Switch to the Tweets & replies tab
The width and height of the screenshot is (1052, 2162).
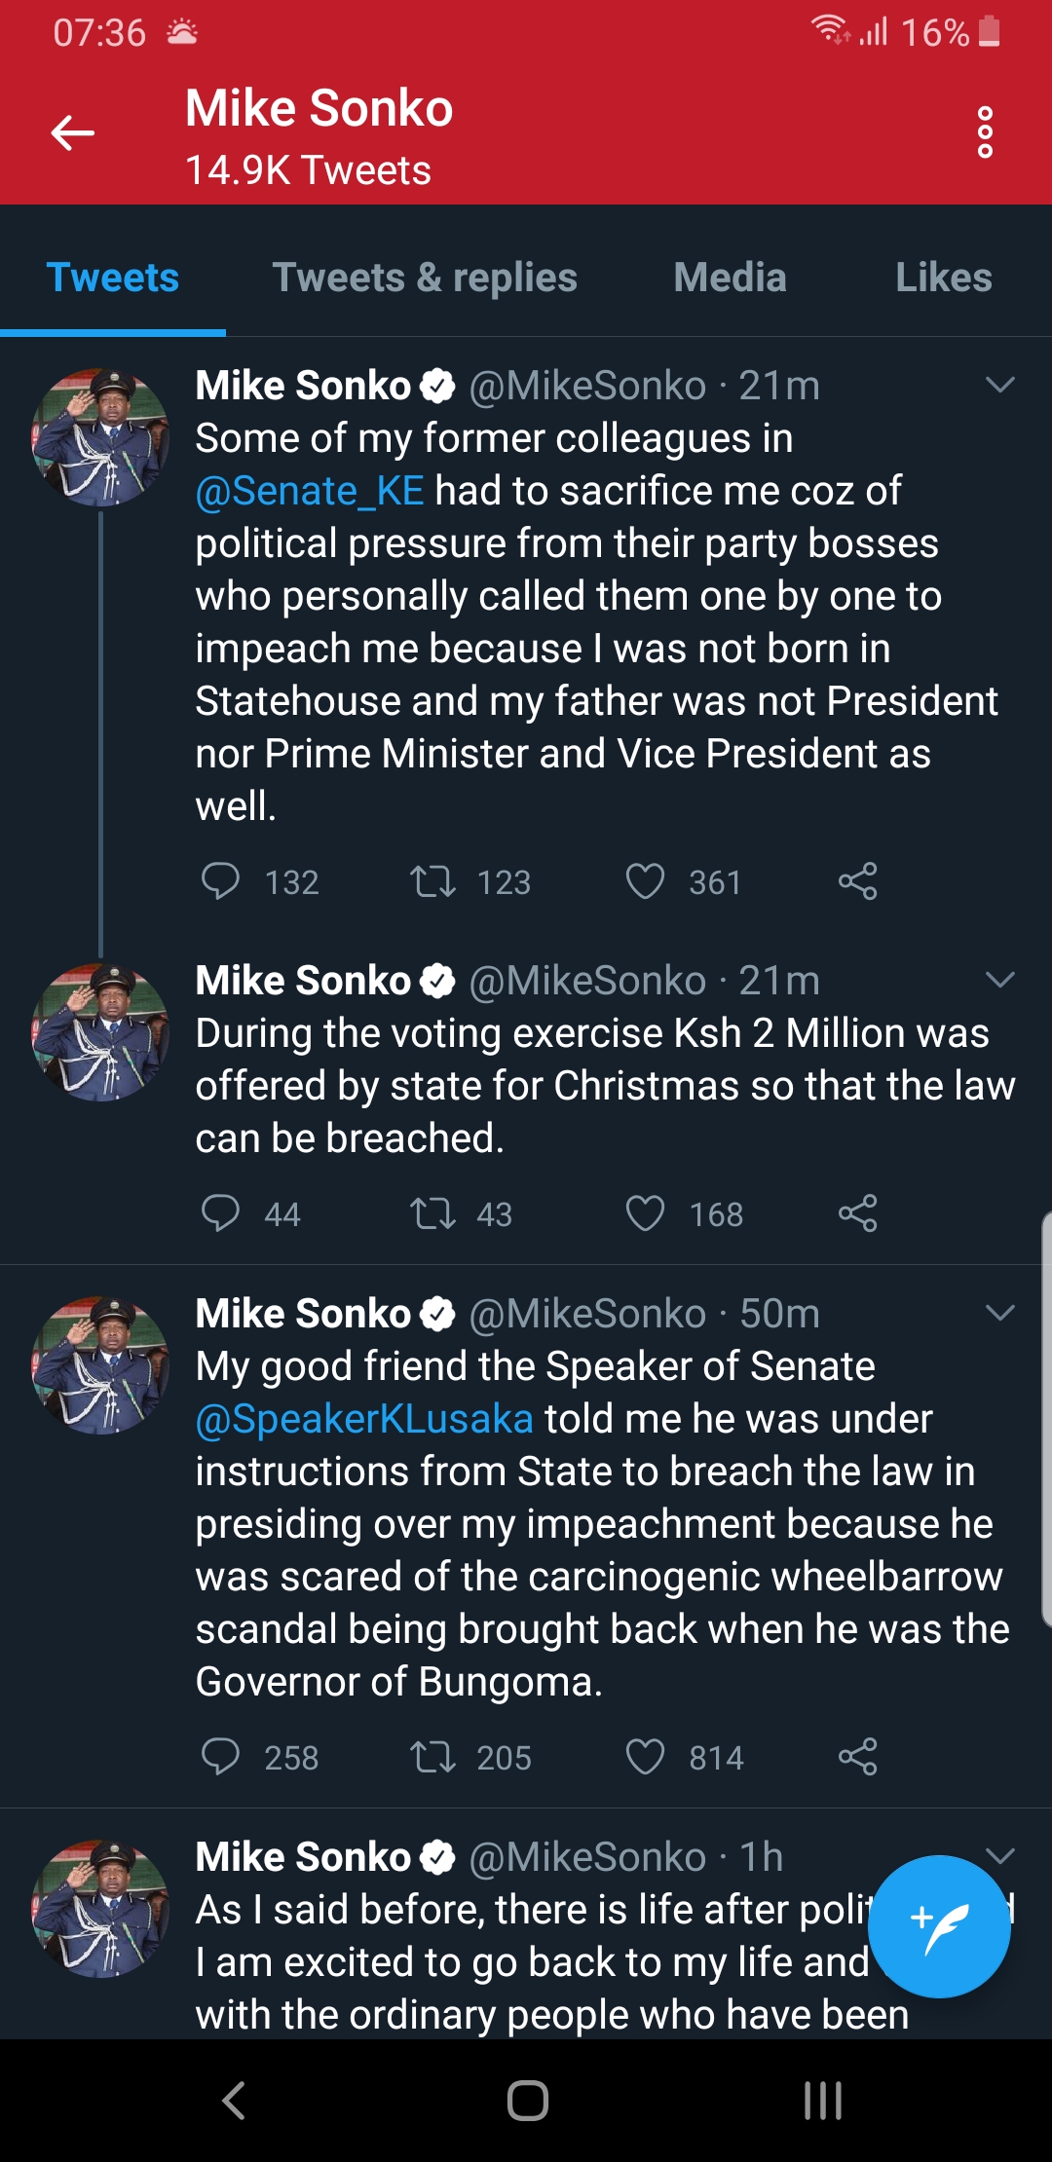[x=425, y=278]
